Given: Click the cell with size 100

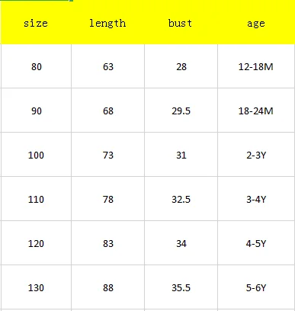Looking at the screenshot, I should (x=36, y=155).
